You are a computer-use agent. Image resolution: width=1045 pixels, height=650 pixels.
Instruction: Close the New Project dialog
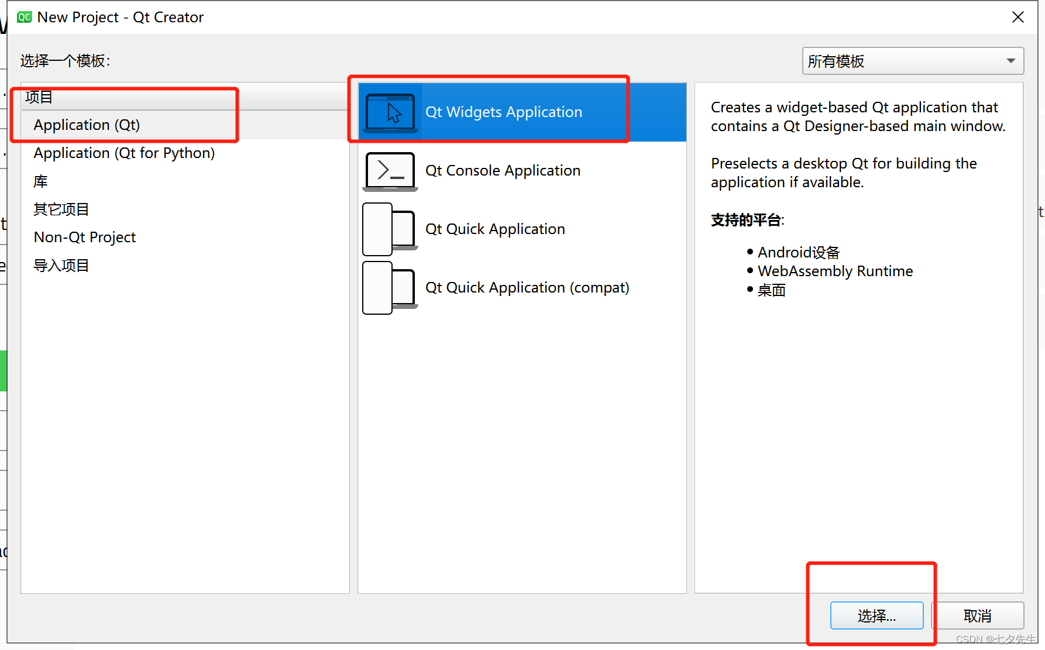point(1018,17)
